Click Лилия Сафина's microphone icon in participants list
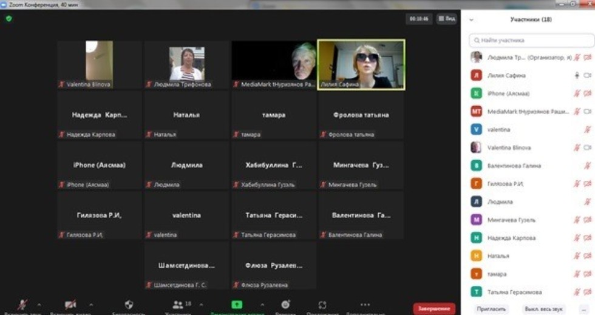Image resolution: width=595 pixels, height=315 pixels. point(577,76)
